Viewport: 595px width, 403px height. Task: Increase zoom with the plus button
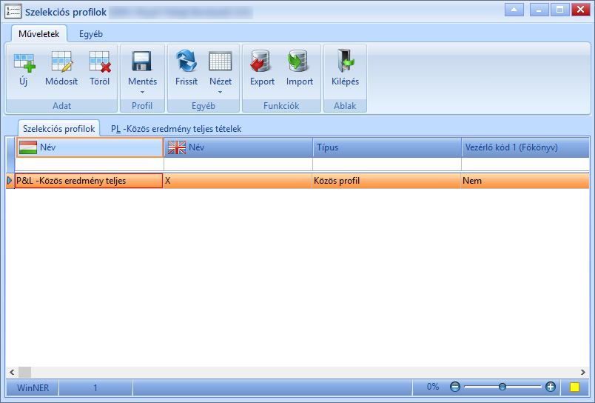[550, 387]
